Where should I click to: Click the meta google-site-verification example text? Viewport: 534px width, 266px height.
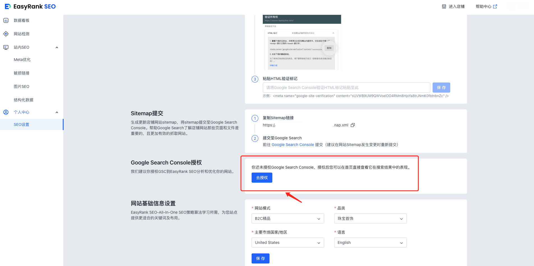click(361, 96)
